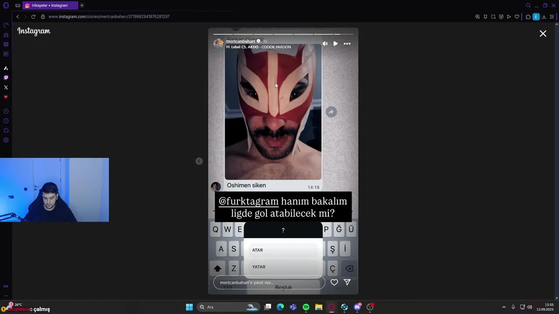Open GX Cleaner in the sidebar
The image size is (559, 314).
(x=6, y=35)
